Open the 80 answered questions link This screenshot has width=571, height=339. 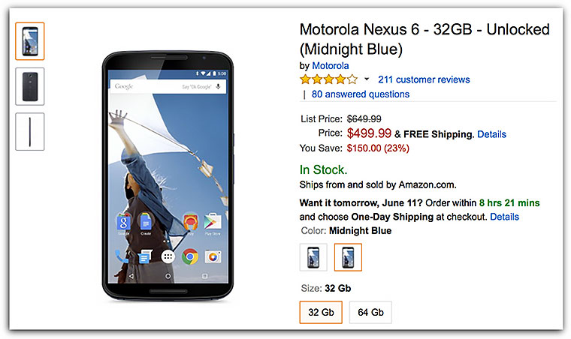click(360, 94)
